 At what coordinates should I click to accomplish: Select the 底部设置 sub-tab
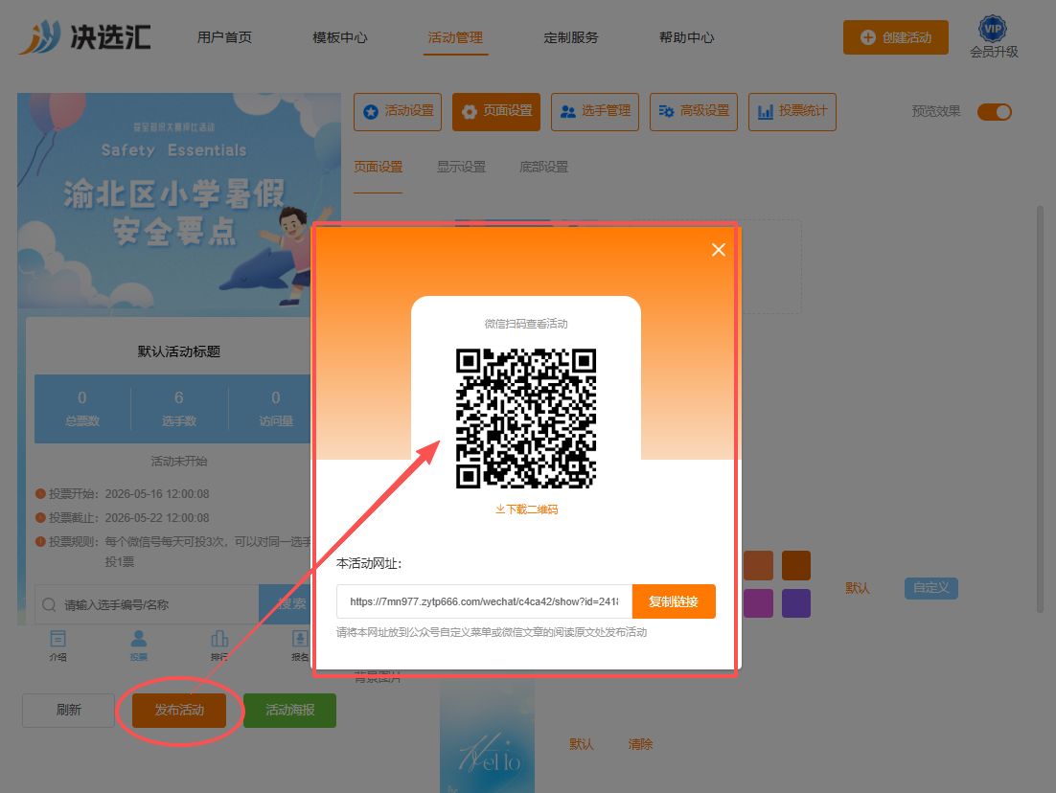pos(543,167)
